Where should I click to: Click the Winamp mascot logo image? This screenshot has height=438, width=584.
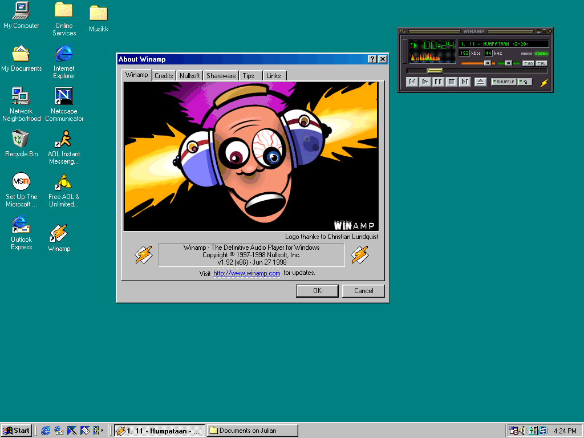tap(252, 156)
